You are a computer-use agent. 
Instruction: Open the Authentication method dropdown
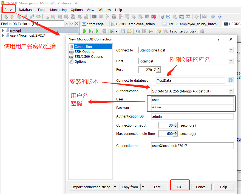click(231, 91)
